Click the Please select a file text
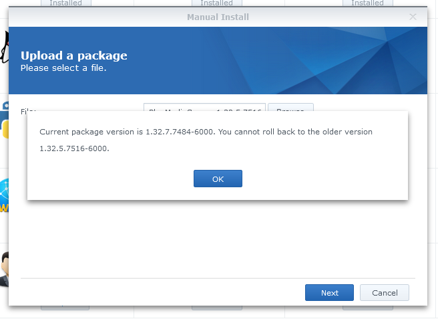This screenshot has width=438, height=319. pos(63,68)
